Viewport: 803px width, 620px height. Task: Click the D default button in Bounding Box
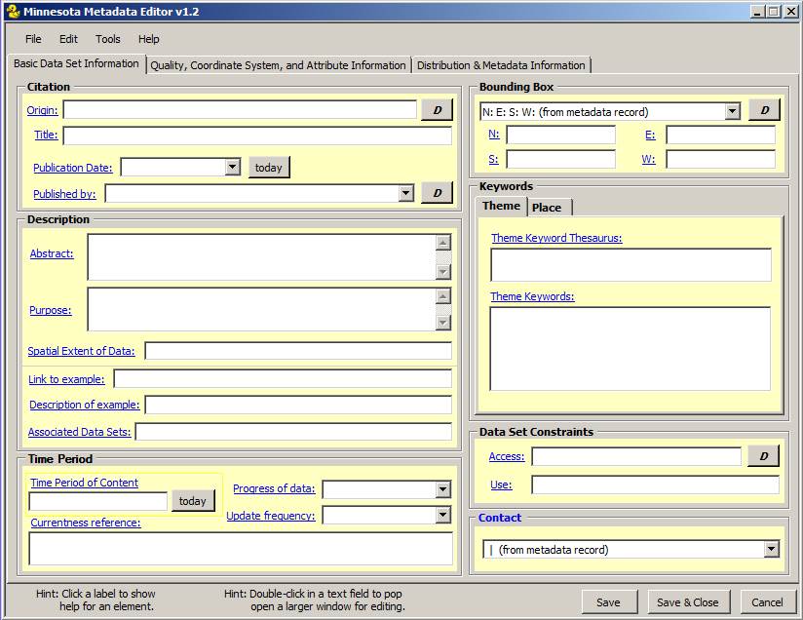coord(764,110)
